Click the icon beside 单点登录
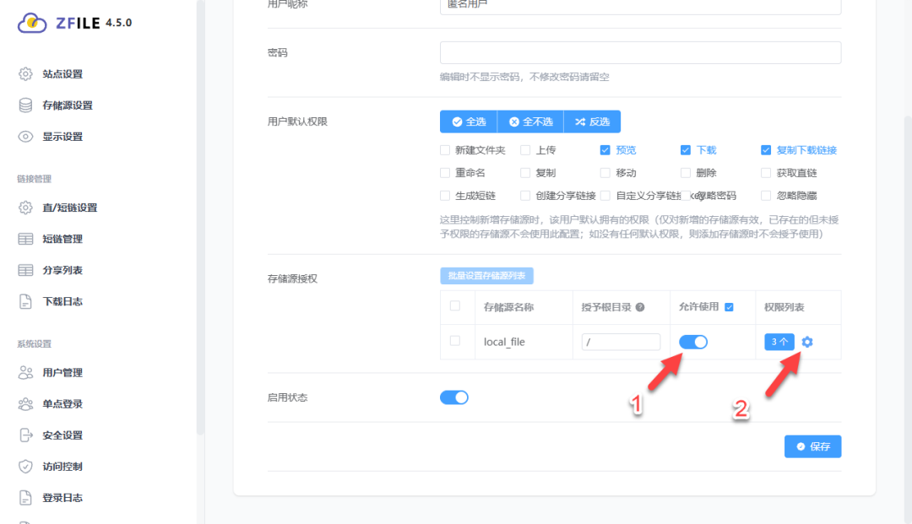The width and height of the screenshot is (912, 524). 24,403
